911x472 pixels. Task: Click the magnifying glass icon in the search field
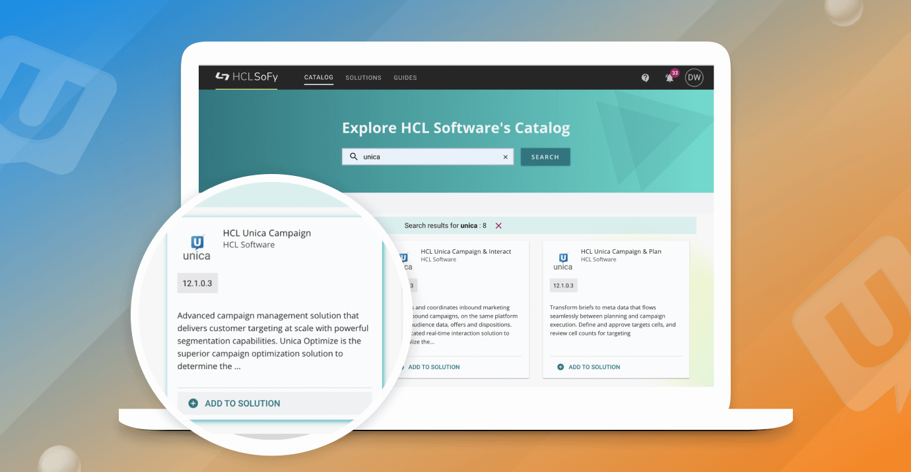353,156
